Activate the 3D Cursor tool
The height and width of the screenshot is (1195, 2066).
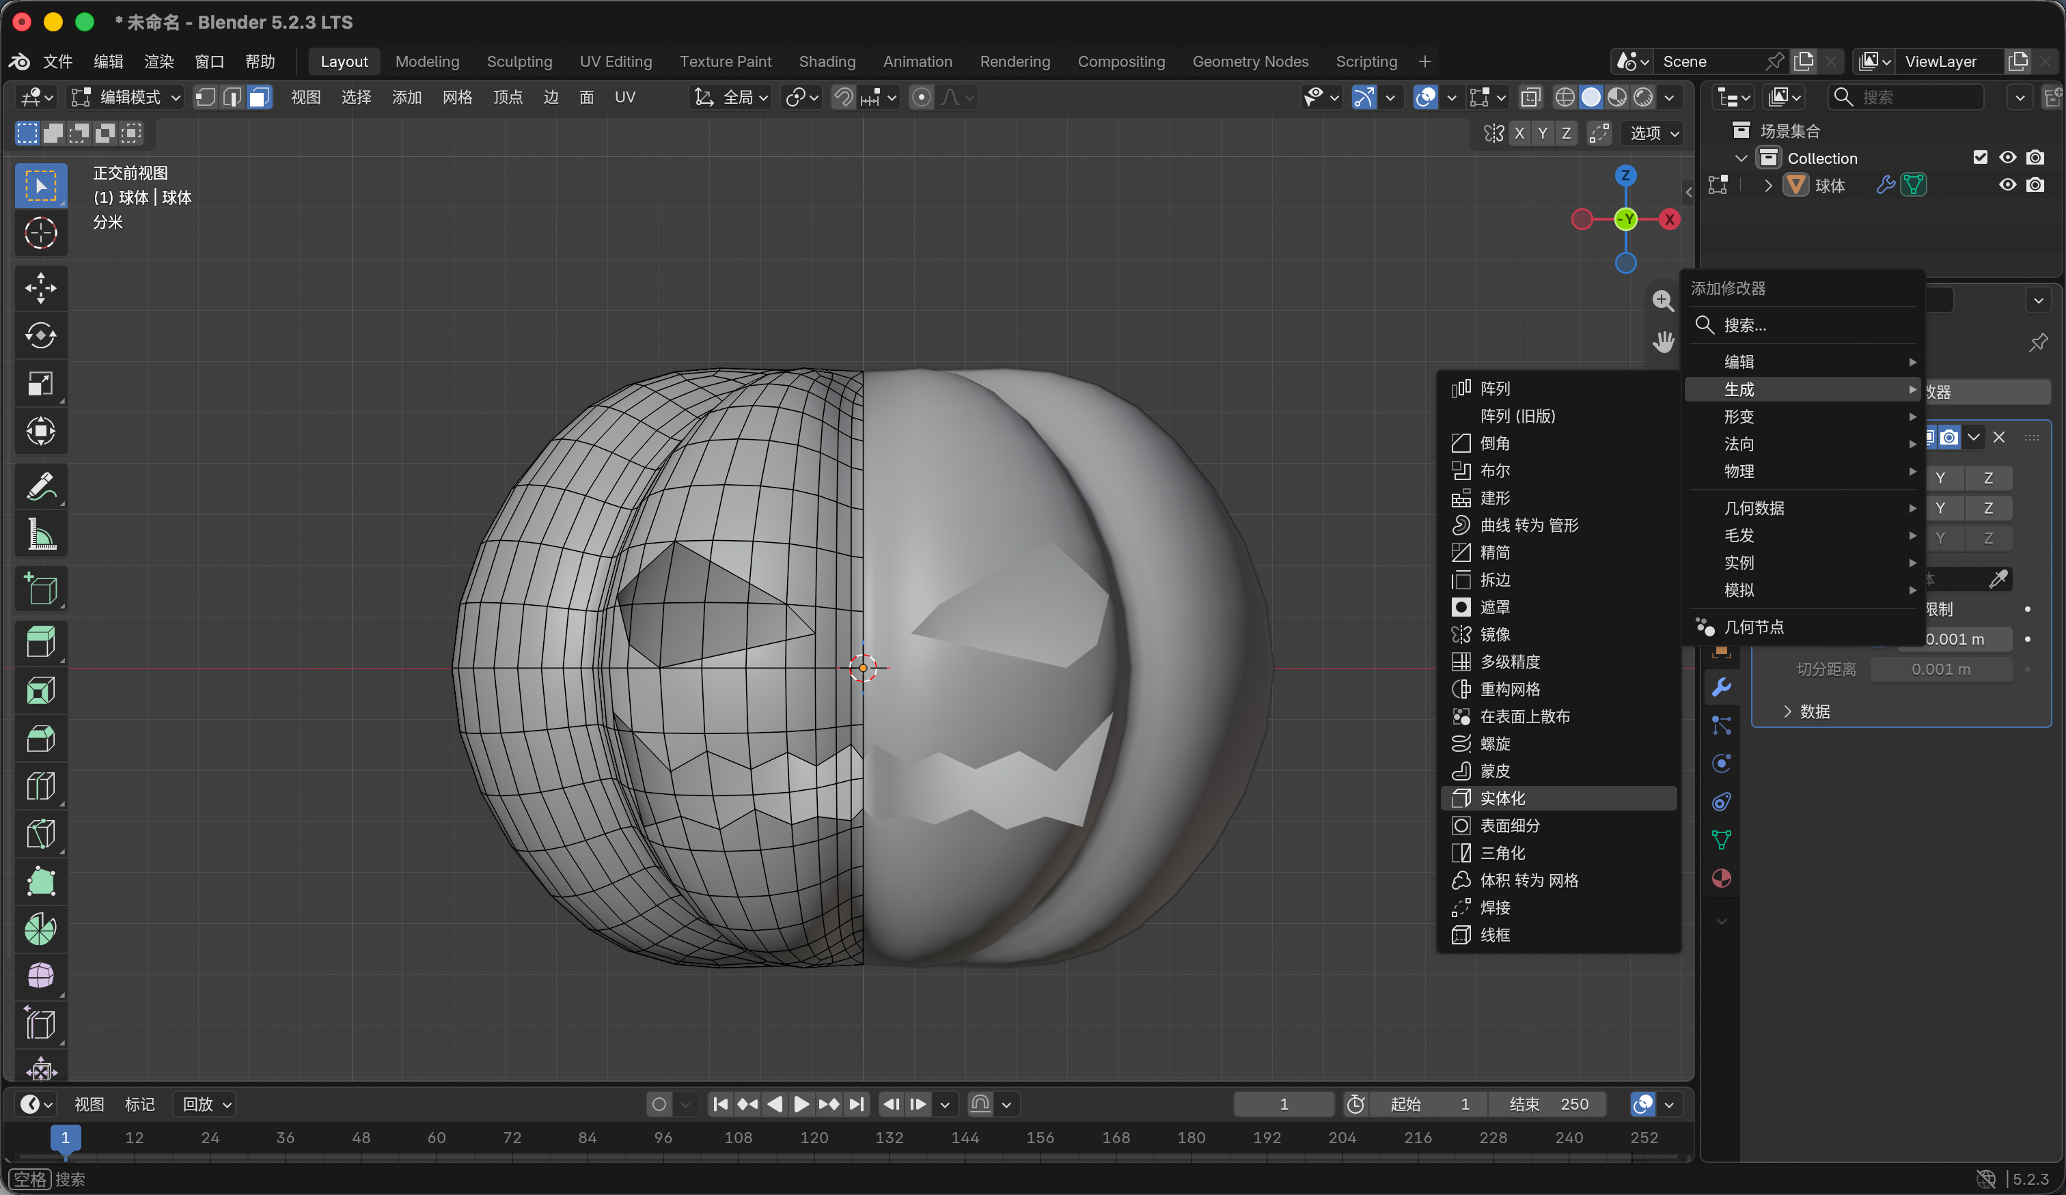point(41,233)
